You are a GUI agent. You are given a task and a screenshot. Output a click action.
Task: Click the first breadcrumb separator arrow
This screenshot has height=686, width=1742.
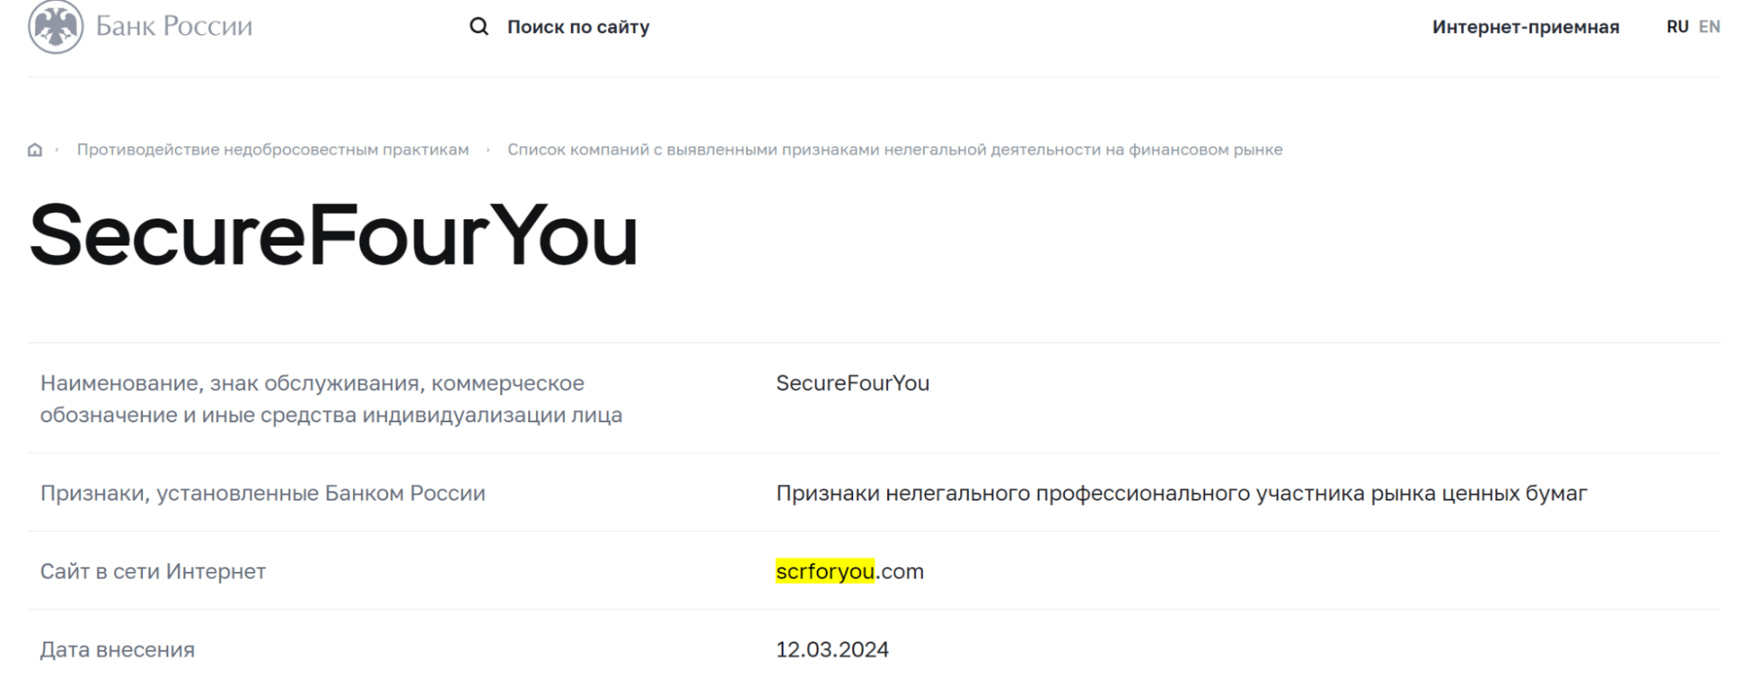point(57,150)
